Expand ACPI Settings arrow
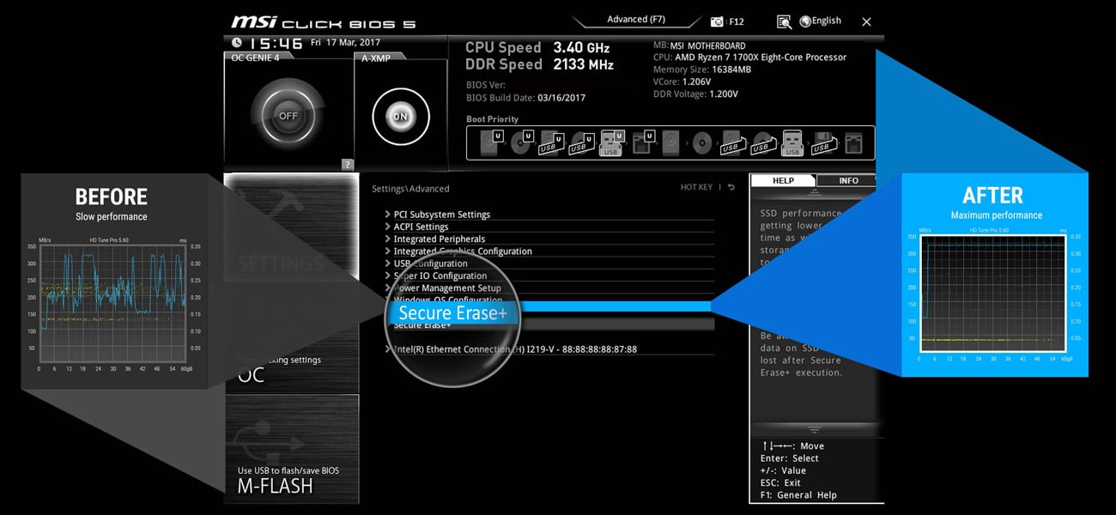The width and height of the screenshot is (1116, 515). pyautogui.click(x=387, y=227)
